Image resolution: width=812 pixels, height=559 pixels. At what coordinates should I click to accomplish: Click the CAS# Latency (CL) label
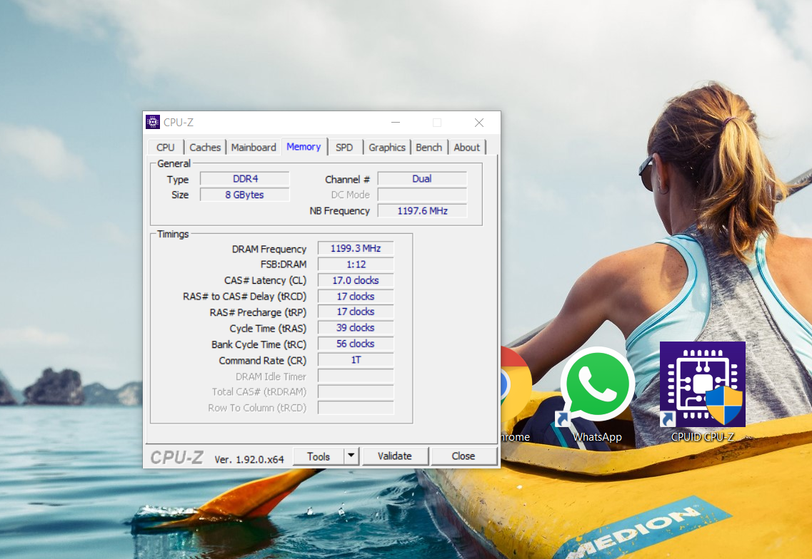coord(265,280)
